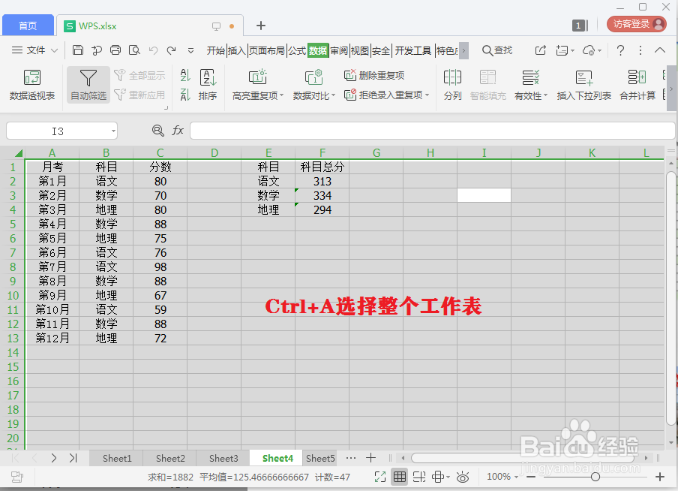The height and width of the screenshot is (491, 678).
Task: Click zoom out minus button
Action: 532,477
